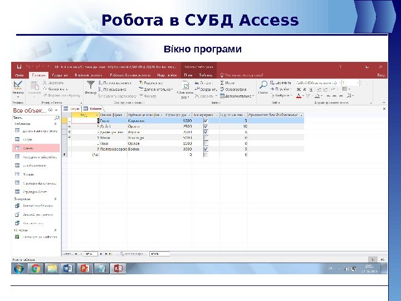The height and width of the screenshot is (301, 401).
Task: Check the checkbox in Орлов 1500 row
Action: [x=206, y=143]
